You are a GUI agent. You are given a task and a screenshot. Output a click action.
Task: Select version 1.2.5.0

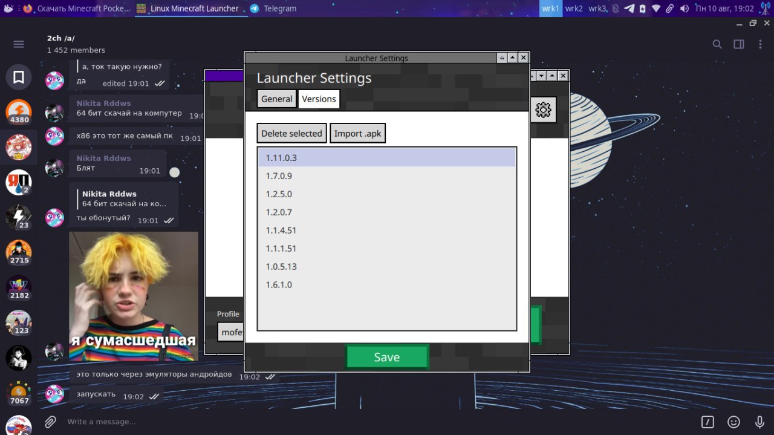pos(387,194)
